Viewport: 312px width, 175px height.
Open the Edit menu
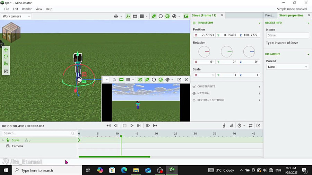pos(15,9)
